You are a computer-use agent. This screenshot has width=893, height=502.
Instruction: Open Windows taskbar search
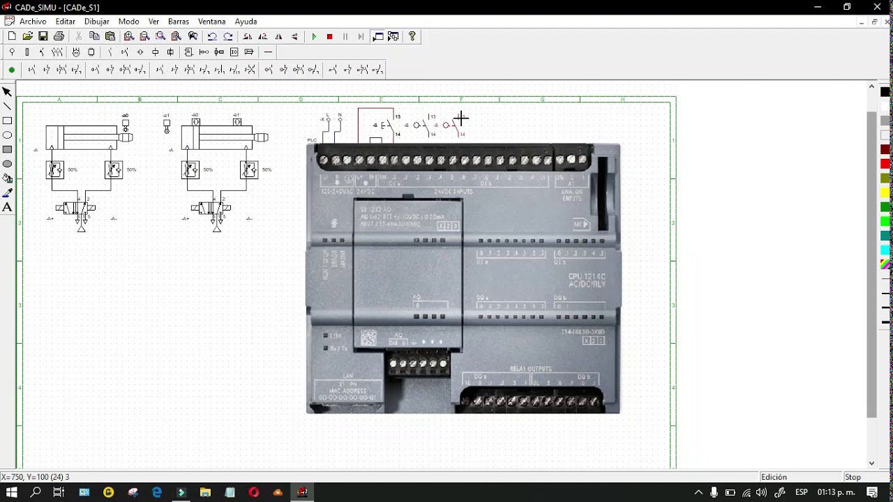tap(36, 492)
